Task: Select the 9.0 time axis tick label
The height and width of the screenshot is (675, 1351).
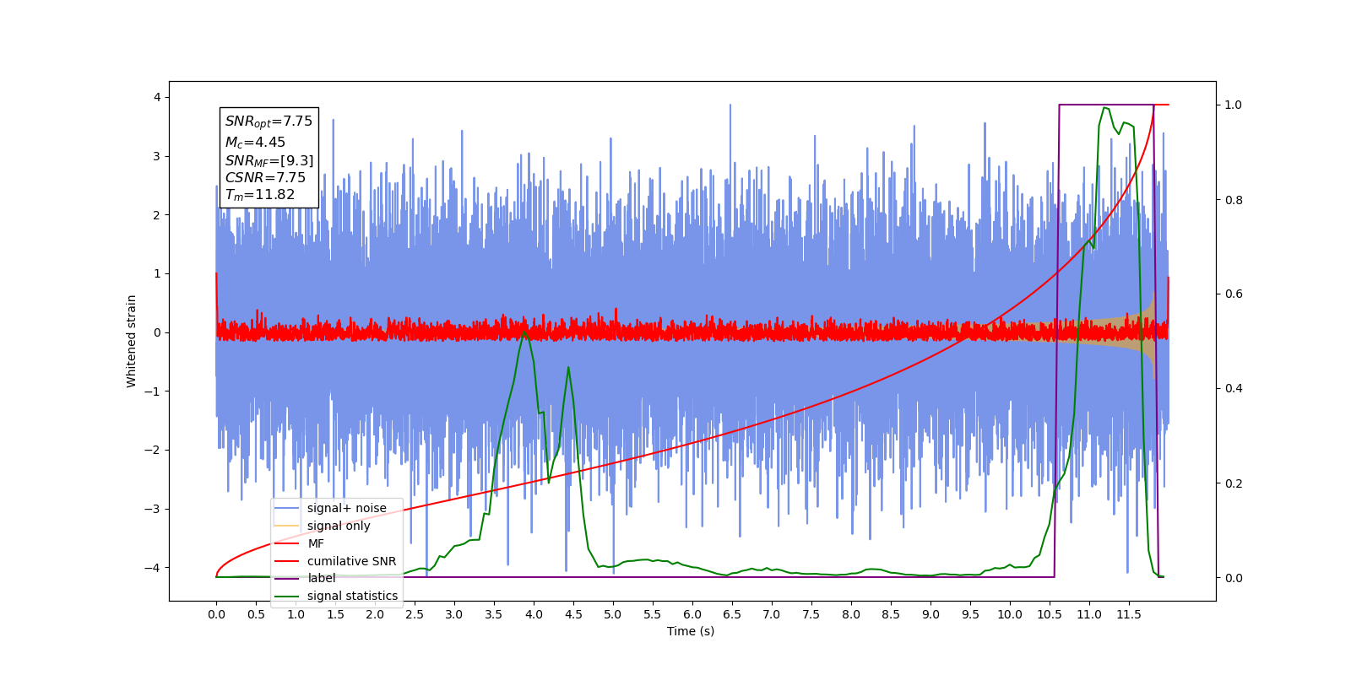Action: pyautogui.click(x=931, y=614)
